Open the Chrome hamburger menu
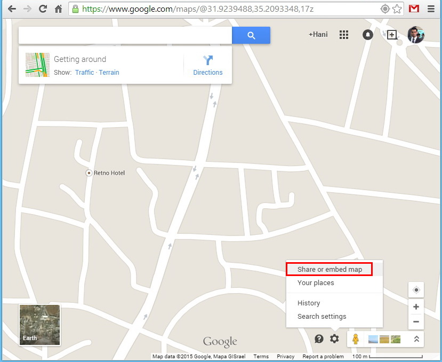442x362 pixels. 431,9
